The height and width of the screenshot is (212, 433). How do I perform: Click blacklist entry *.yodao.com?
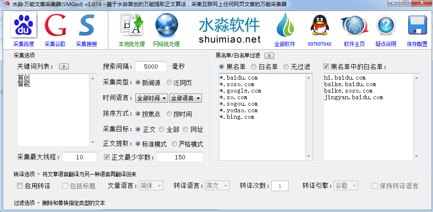click(238, 110)
